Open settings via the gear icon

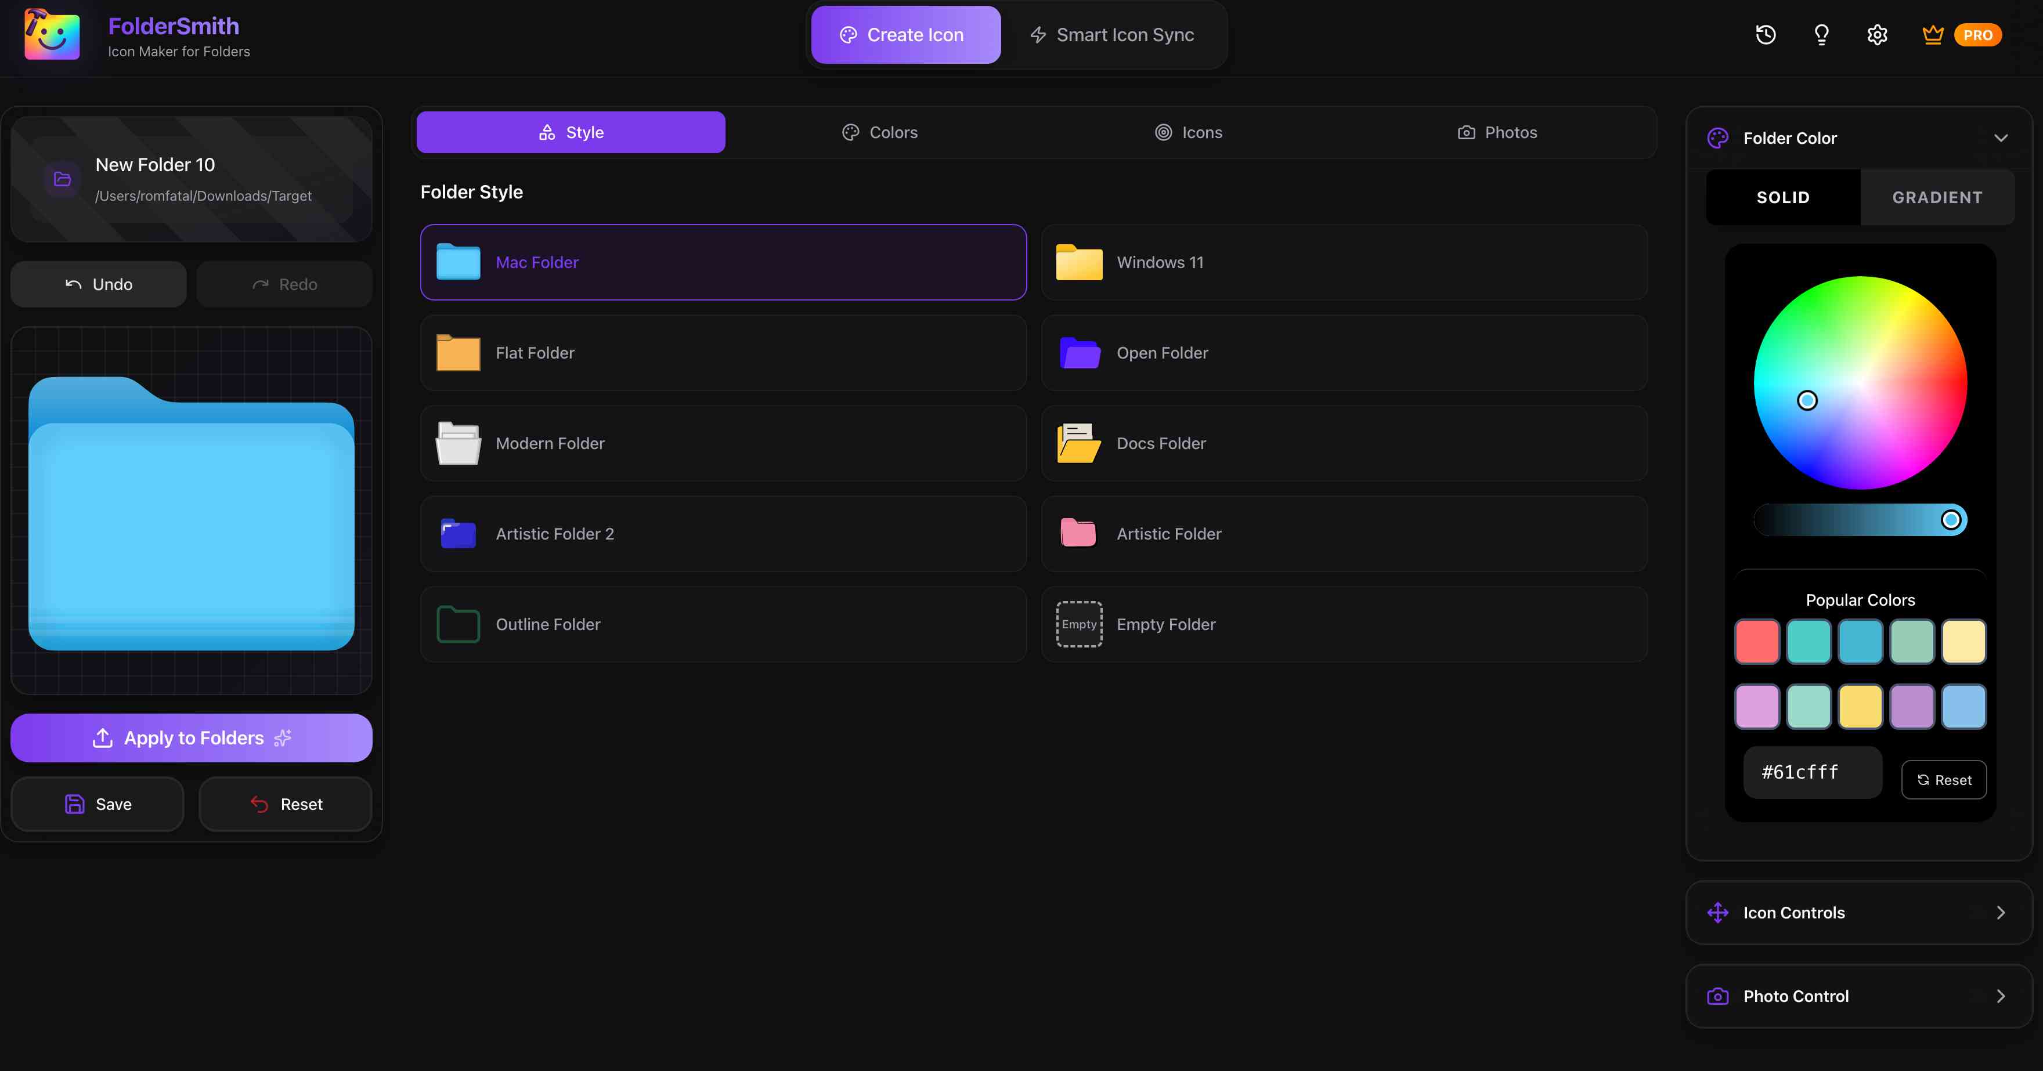pos(1877,34)
